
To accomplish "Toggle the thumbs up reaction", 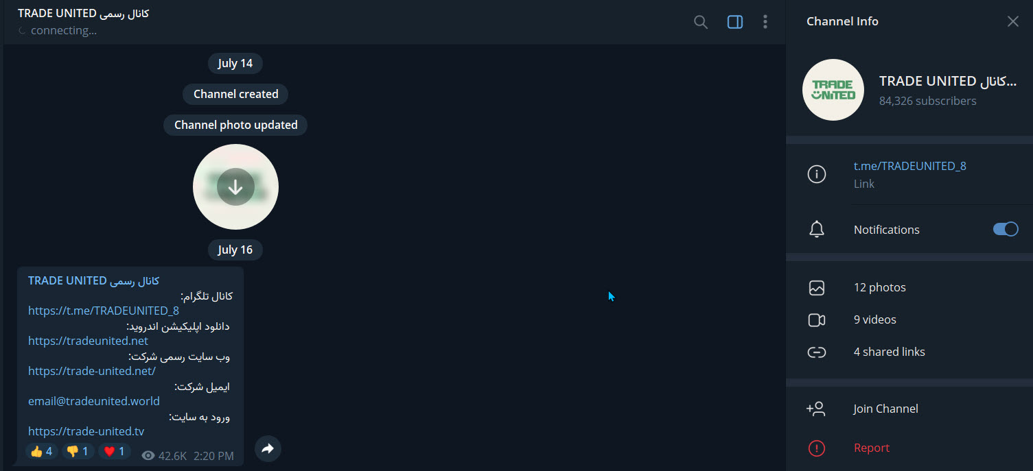I will coord(42,451).
